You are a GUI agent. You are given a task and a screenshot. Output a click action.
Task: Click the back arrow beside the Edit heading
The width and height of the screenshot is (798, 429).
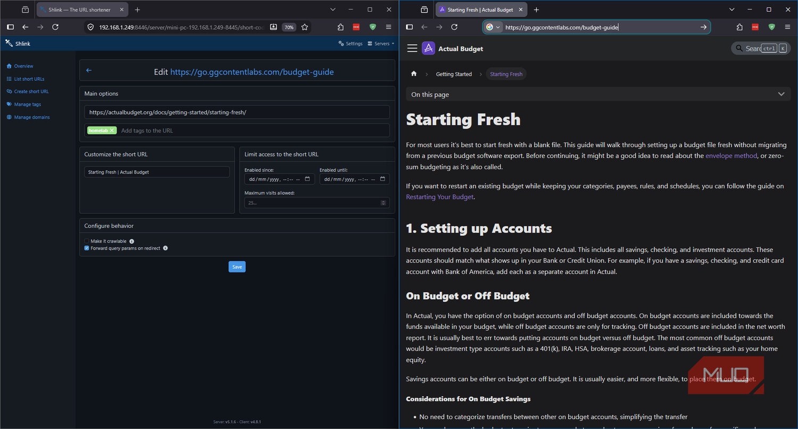(89, 70)
